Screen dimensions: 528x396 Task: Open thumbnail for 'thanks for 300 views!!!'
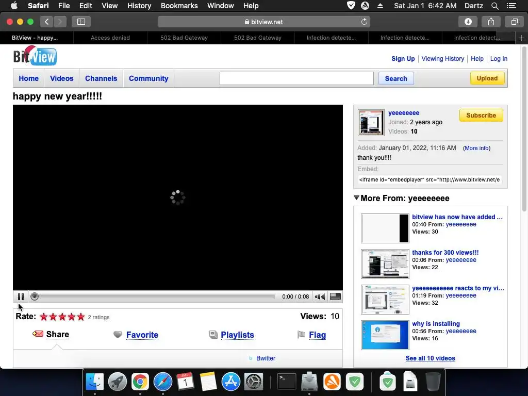385,264
